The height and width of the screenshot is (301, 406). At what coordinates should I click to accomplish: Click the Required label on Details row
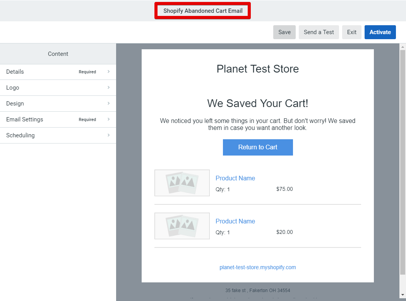[87, 72]
